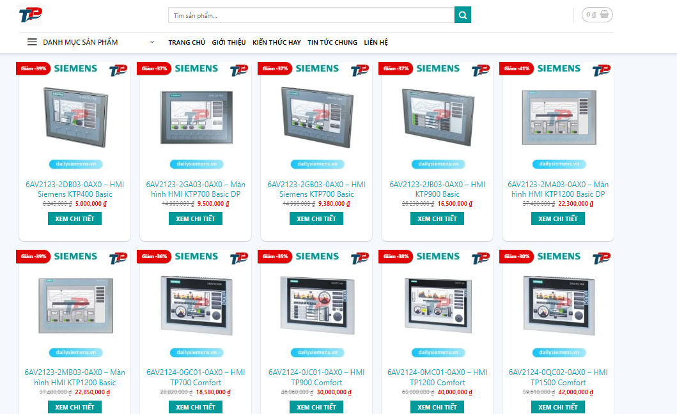This screenshot has height=414, width=677.
Task: Click the 9,500,000 ₫ sale price
Action: coord(214,204)
